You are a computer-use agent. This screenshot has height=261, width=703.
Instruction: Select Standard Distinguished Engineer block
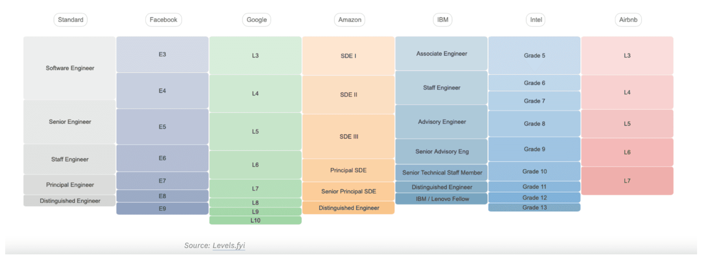[69, 201]
